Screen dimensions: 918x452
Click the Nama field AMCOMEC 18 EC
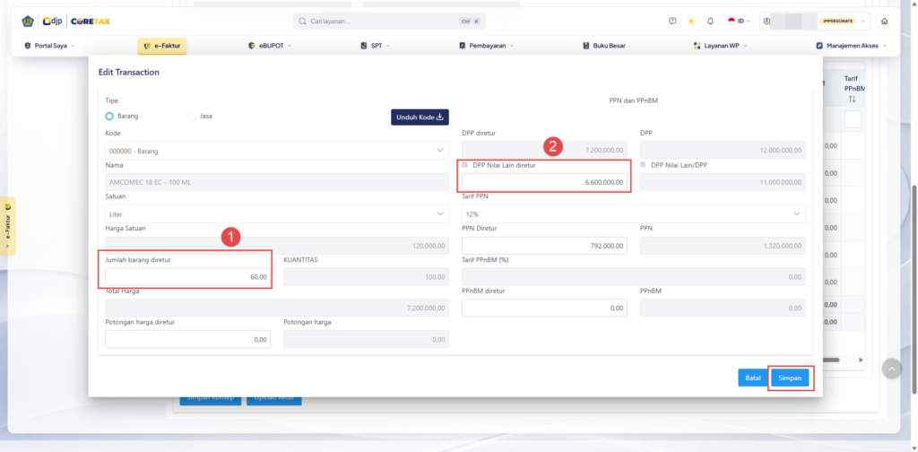coord(277,182)
